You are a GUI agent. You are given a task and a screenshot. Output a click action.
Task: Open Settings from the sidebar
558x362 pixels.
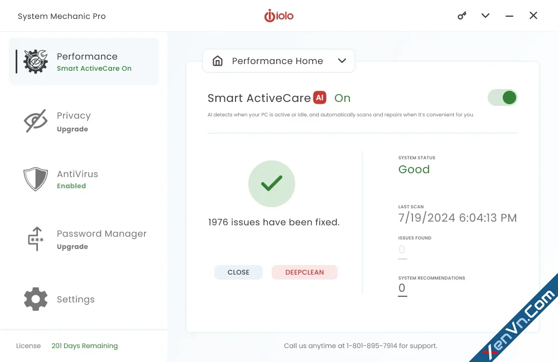[84, 299]
